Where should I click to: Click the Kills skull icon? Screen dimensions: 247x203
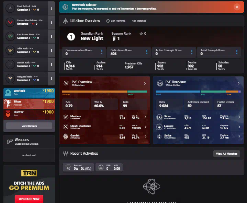[101, 167]
